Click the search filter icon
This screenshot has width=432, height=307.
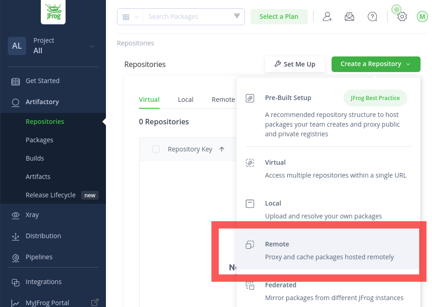pyautogui.click(x=237, y=16)
